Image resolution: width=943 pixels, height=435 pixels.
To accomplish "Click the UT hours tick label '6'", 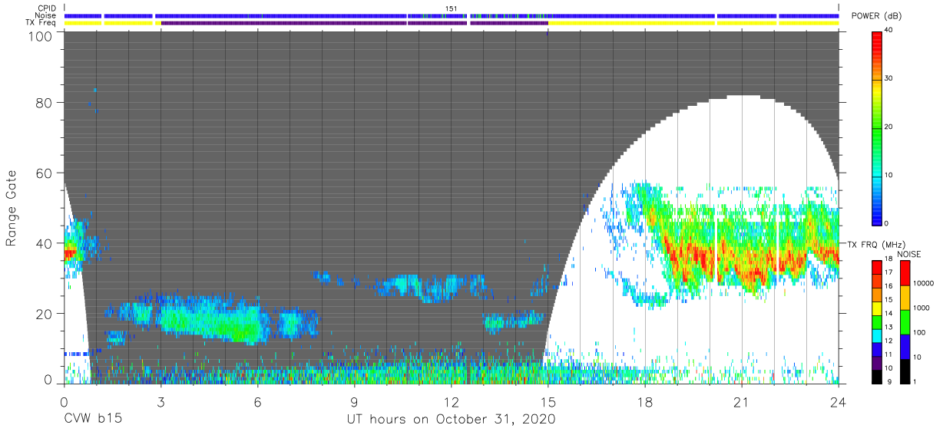I will (x=257, y=400).
